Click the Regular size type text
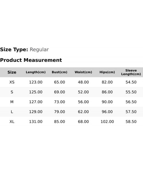 click(39, 50)
